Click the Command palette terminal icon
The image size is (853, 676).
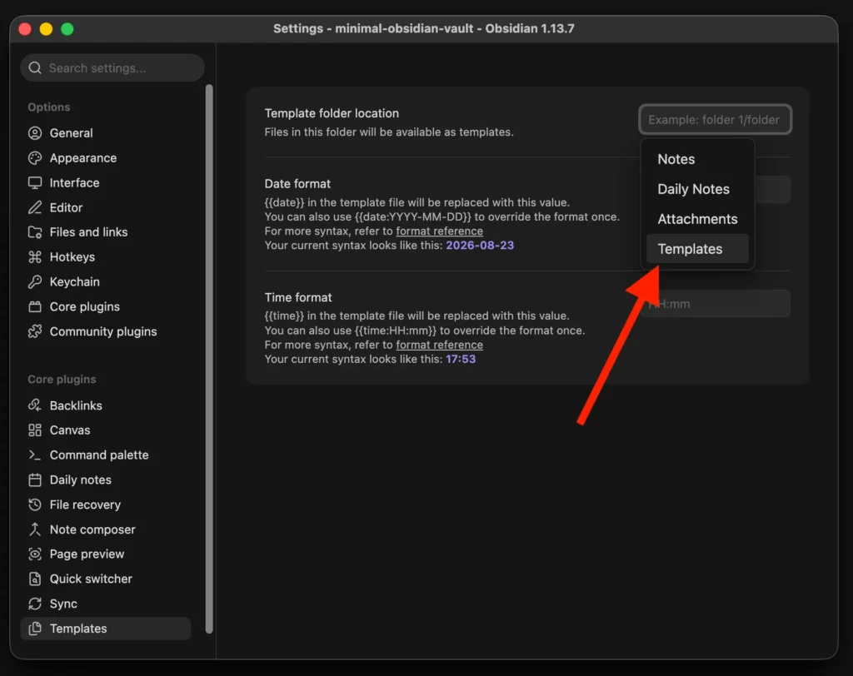coord(35,455)
